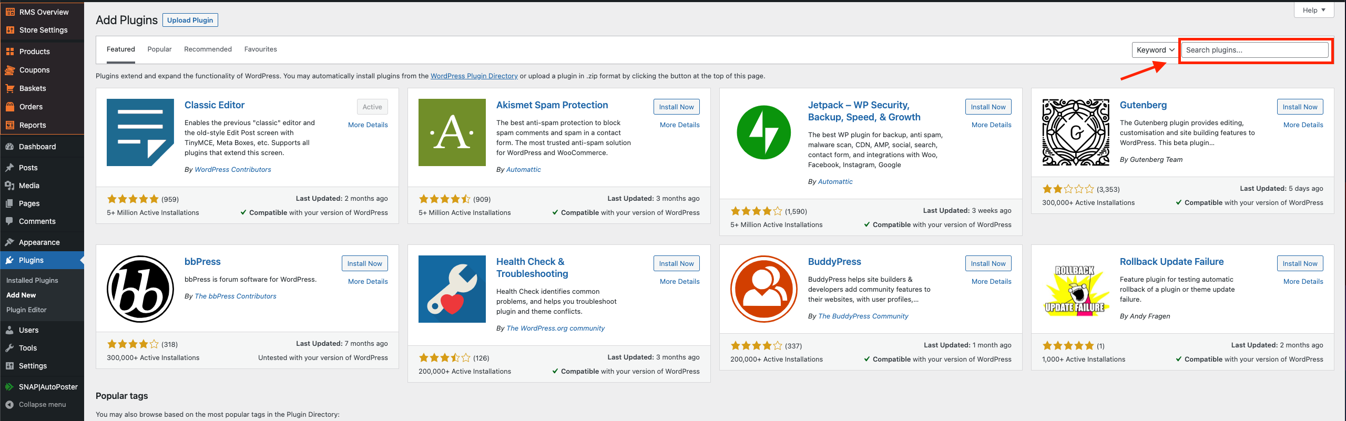The width and height of the screenshot is (1346, 421).
Task: Click the Store Settings sidebar icon
Action: tap(10, 30)
